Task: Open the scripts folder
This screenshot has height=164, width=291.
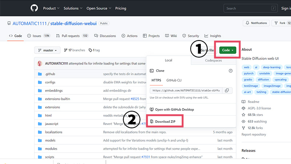Action: [x=49, y=157]
